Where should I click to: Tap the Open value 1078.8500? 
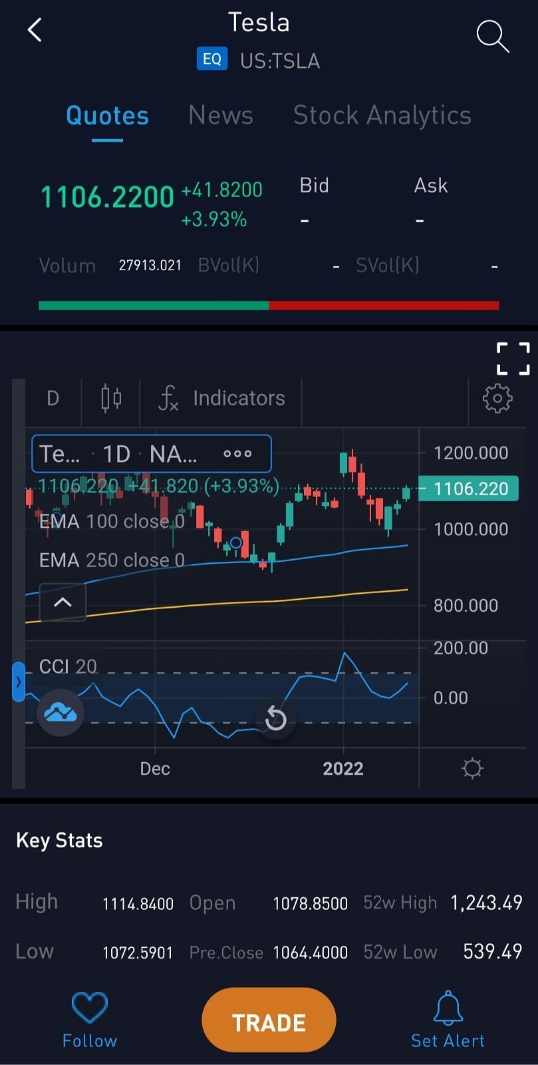310,904
